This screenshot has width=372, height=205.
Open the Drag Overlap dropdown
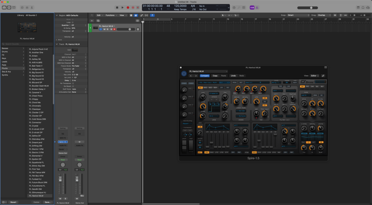click(324, 15)
